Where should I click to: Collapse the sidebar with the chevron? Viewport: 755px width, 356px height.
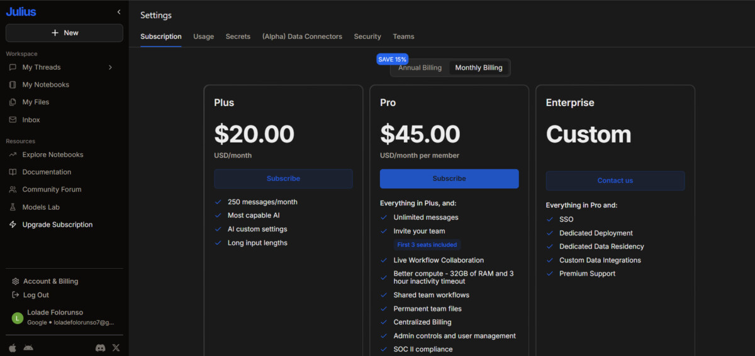click(x=119, y=12)
